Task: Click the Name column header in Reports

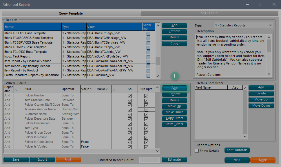Action: [x=33, y=27]
